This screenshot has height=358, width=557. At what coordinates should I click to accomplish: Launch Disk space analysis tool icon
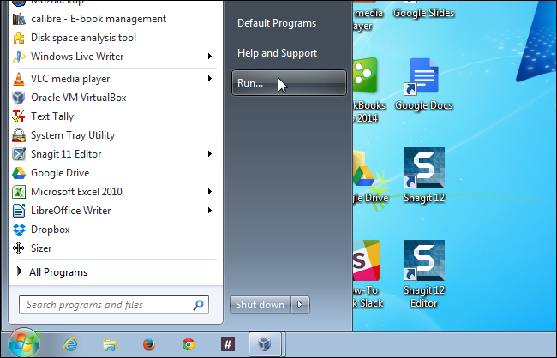pos(19,38)
